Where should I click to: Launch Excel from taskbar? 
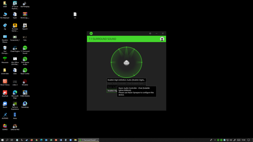coord(51,140)
